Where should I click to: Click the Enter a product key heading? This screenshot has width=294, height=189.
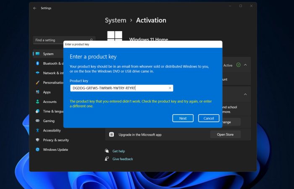click(x=93, y=57)
